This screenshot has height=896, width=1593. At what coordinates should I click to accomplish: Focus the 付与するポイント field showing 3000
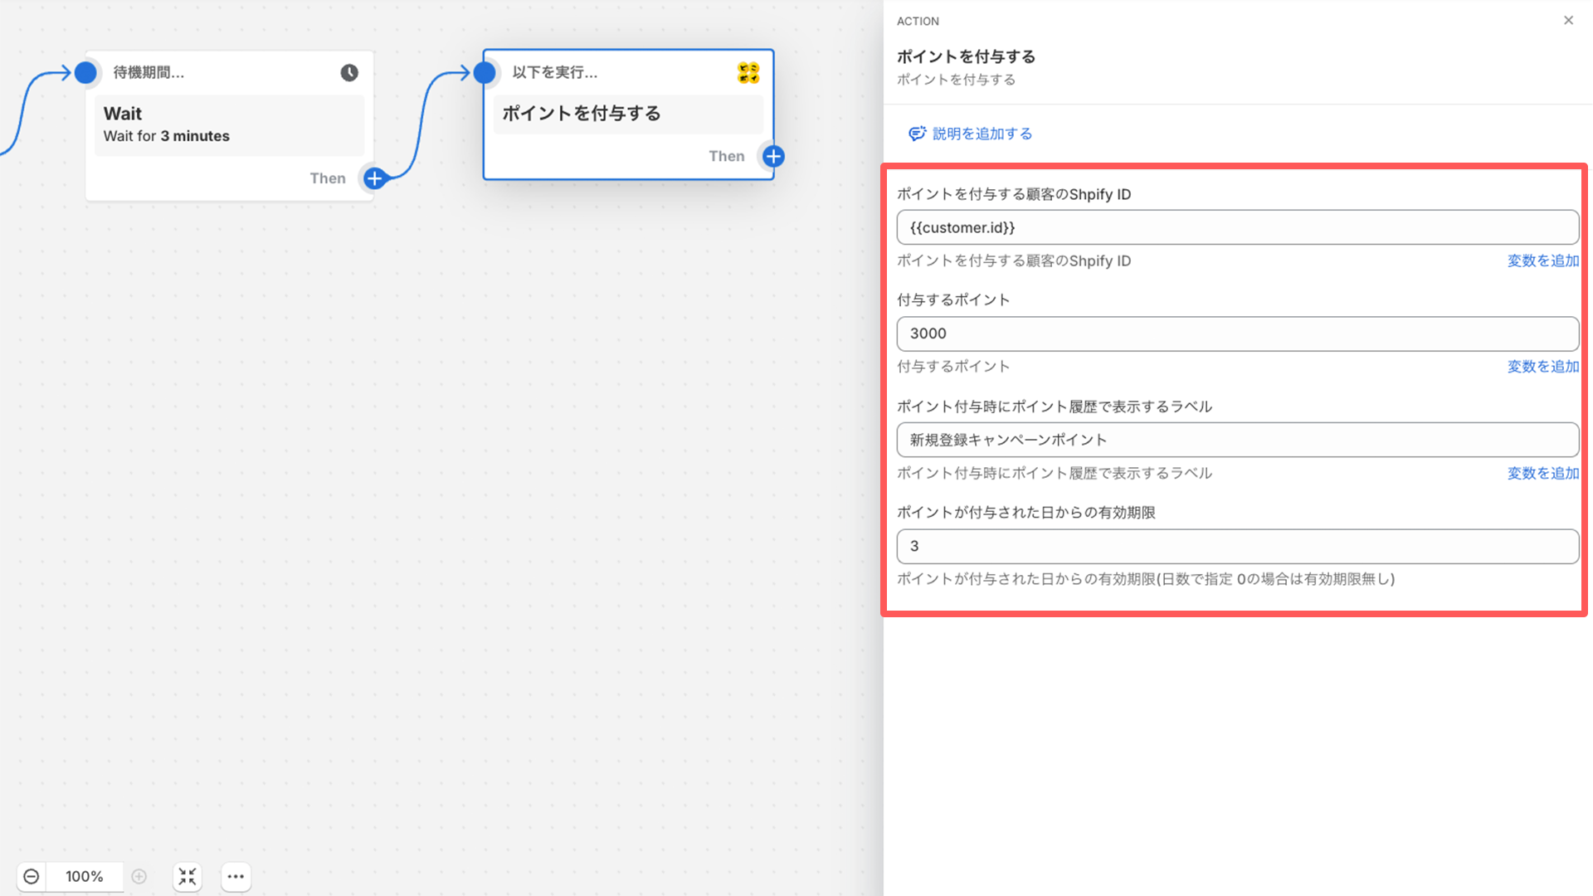point(1237,334)
